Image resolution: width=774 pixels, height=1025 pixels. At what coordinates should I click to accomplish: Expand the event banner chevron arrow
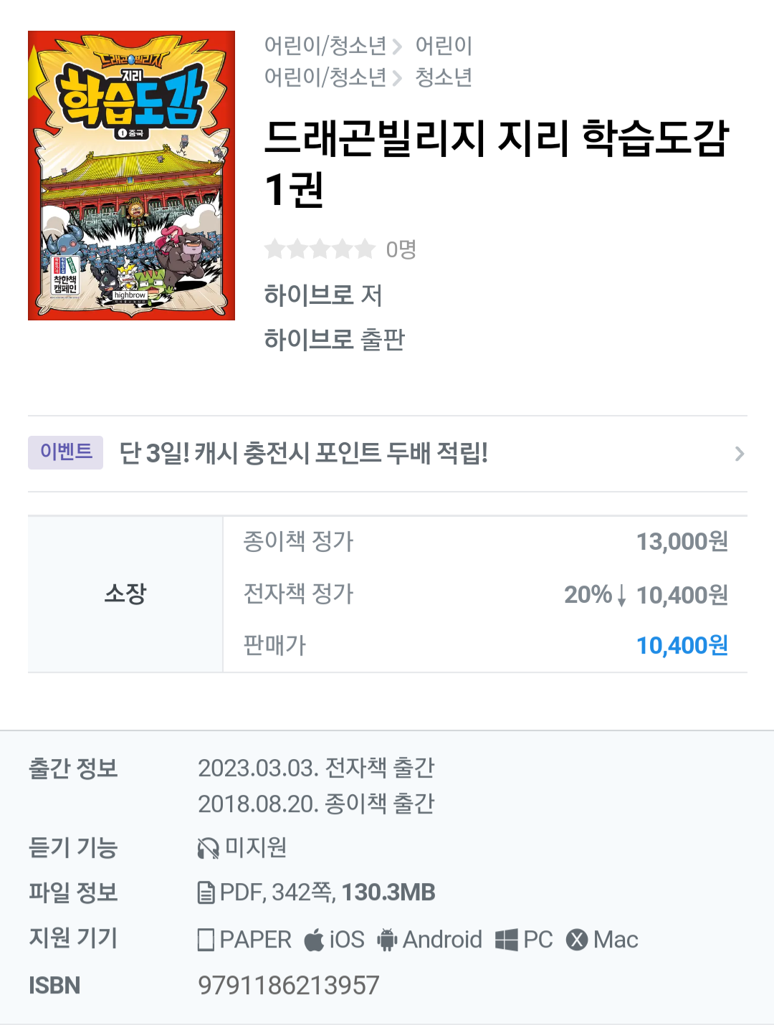click(740, 454)
